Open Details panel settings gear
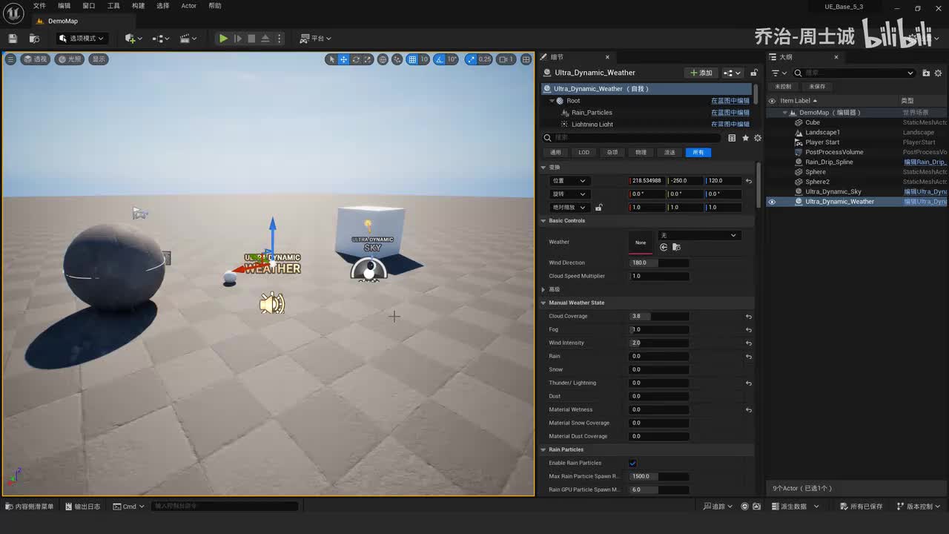Viewport: 949px width, 534px height. (757, 138)
